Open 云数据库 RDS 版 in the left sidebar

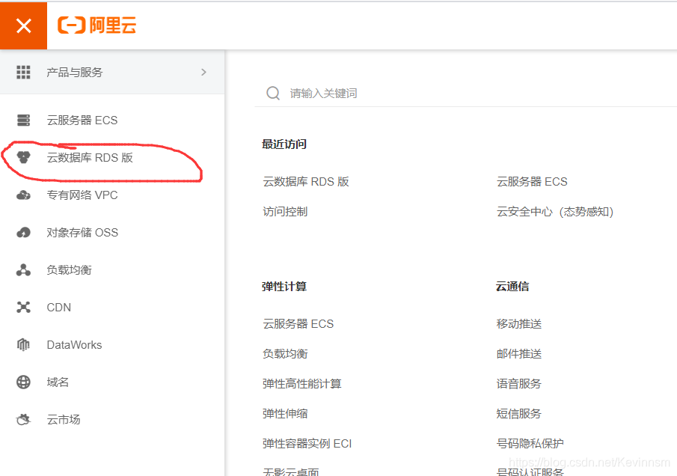pyautogui.click(x=90, y=158)
